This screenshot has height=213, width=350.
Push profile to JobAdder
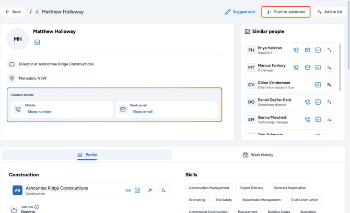[x=286, y=12]
